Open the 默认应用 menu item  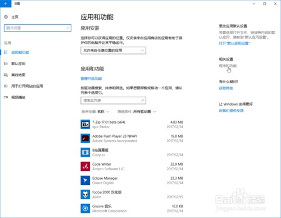[x=19, y=63]
